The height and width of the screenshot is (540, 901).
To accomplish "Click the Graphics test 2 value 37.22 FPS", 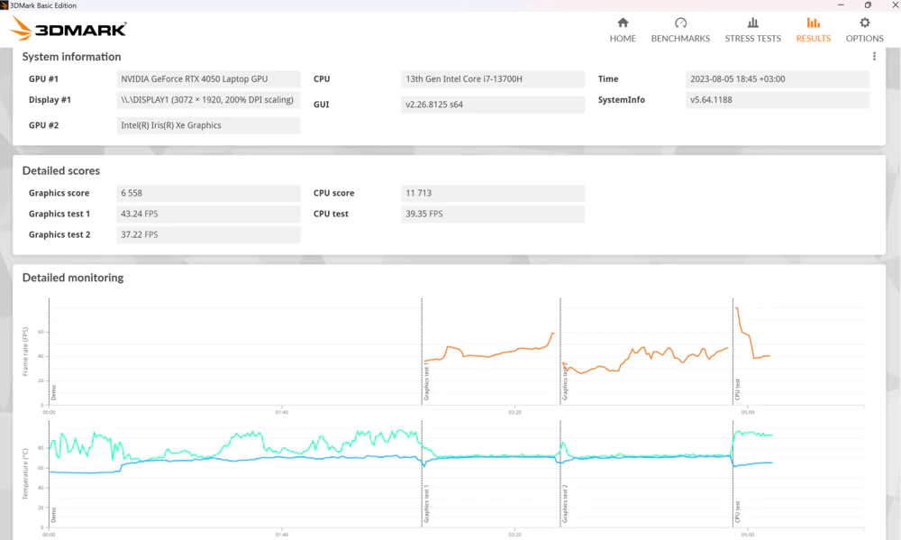I will tap(208, 234).
